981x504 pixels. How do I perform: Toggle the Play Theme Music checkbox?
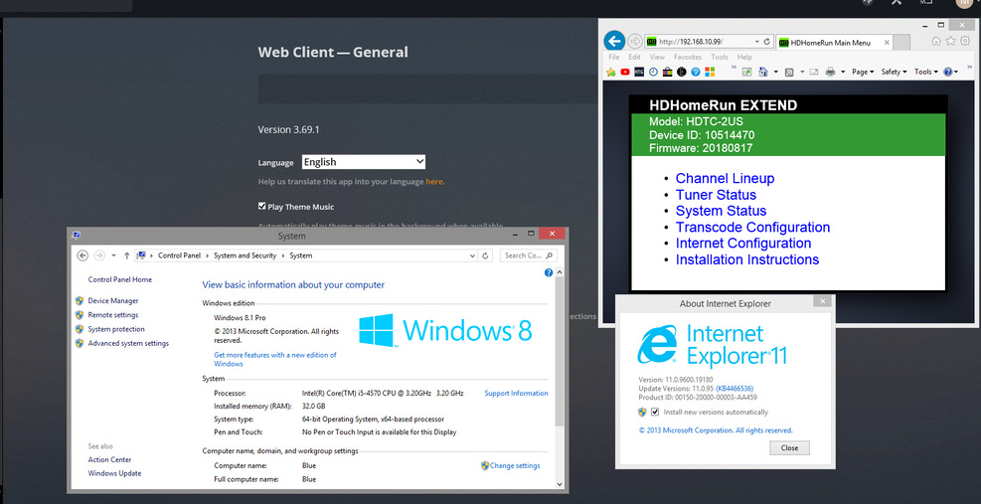coord(261,206)
